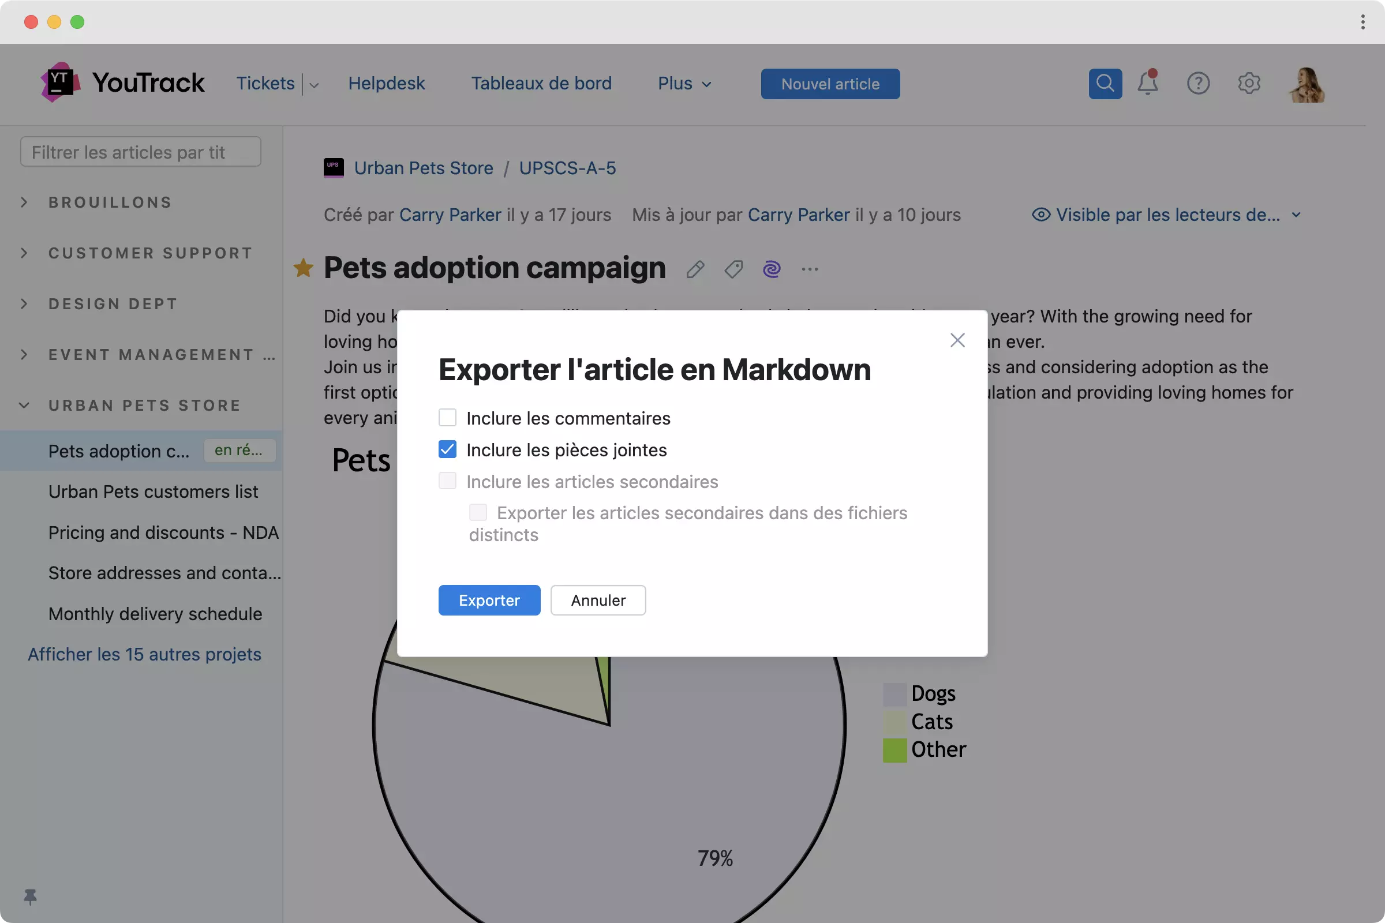Open the Plus navigation menu
1385x923 pixels.
pyautogui.click(x=684, y=84)
